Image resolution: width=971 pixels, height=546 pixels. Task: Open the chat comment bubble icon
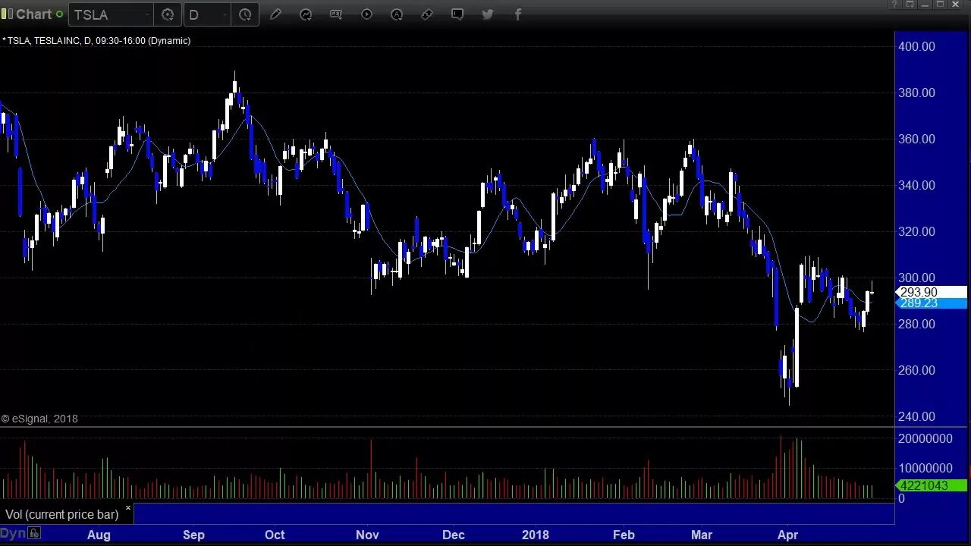point(457,14)
